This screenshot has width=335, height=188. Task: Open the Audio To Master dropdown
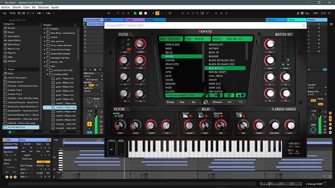point(94,91)
